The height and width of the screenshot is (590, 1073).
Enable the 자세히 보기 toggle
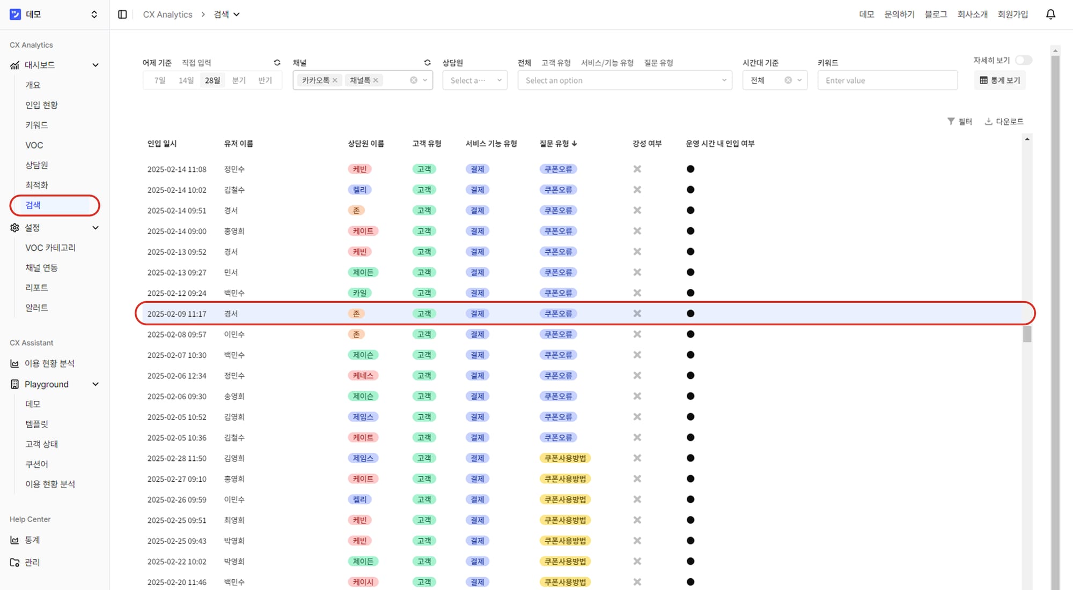tap(1024, 61)
